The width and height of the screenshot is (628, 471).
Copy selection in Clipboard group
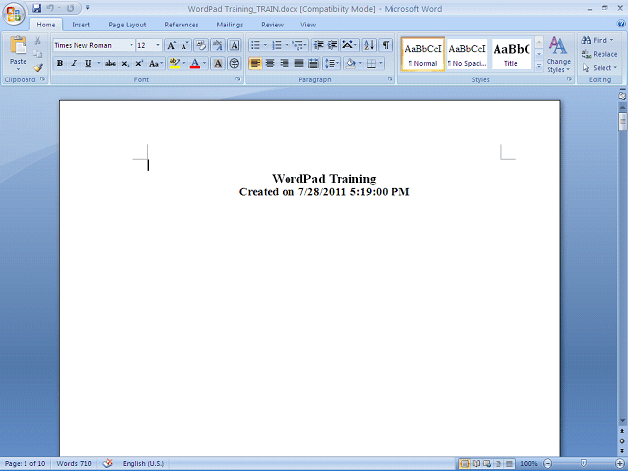[37, 54]
